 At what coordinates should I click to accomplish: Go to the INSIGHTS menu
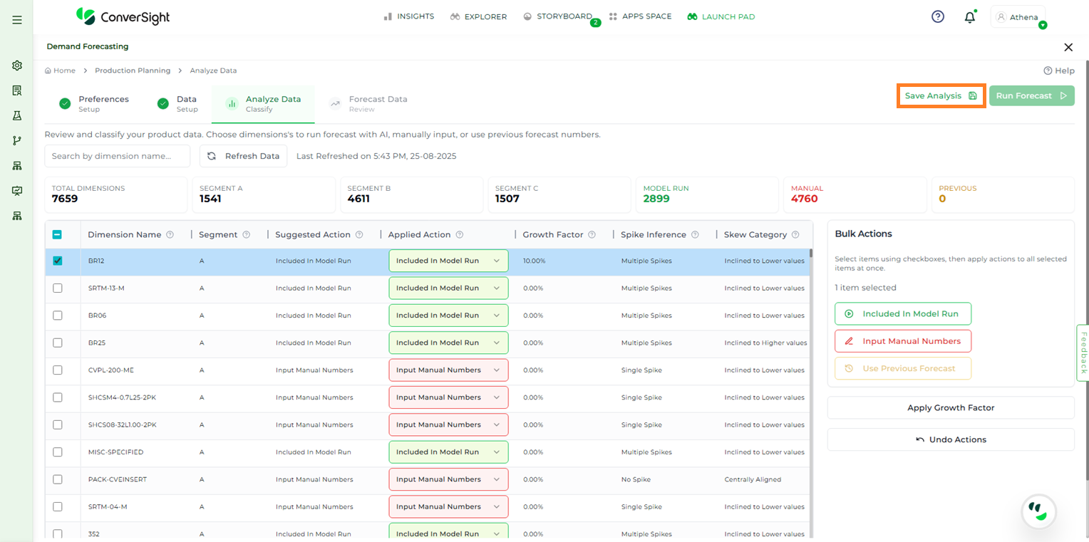[409, 16]
